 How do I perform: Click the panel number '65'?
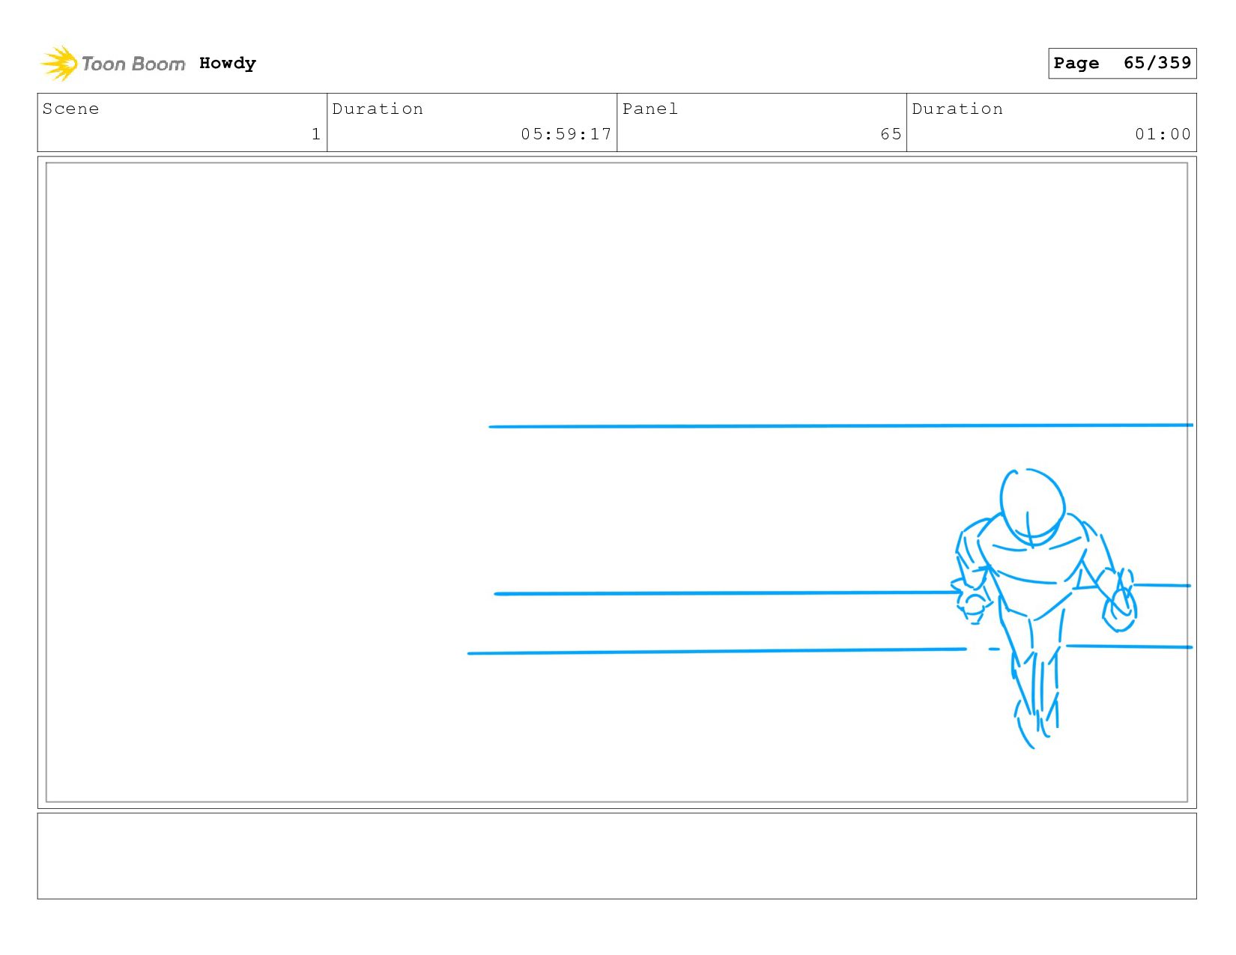point(891,134)
